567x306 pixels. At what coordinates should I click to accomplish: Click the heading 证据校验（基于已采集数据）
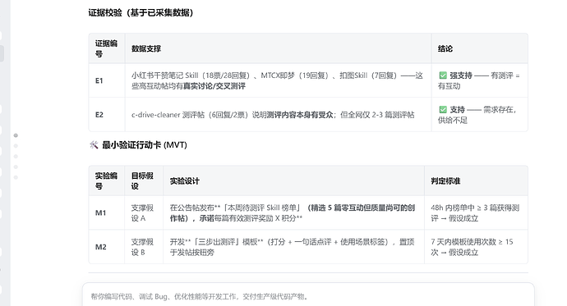point(141,12)
